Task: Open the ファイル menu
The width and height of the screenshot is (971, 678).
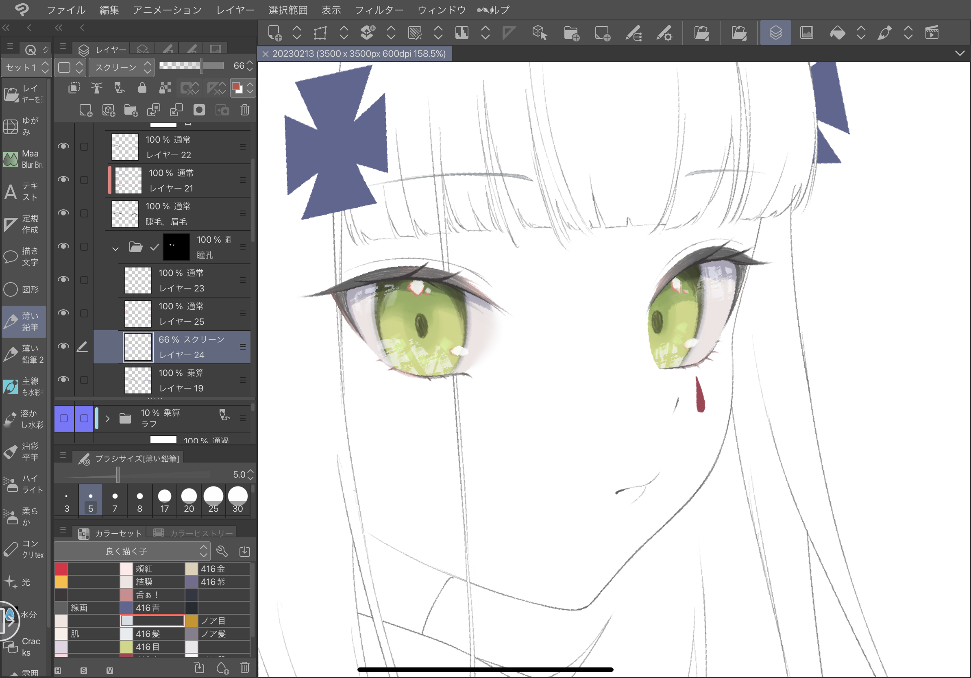Action: click(66, 10)
